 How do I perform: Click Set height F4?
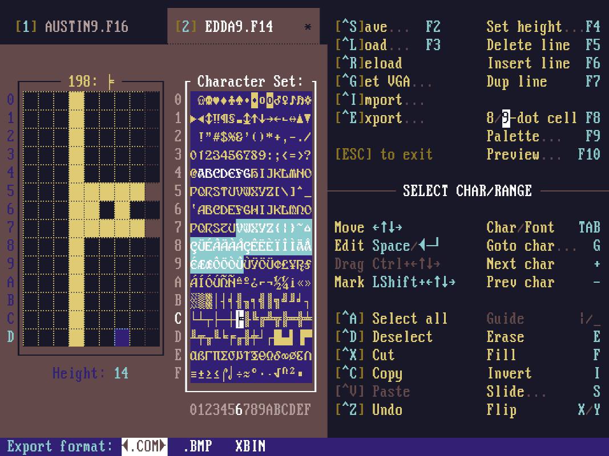click(543, 26)
